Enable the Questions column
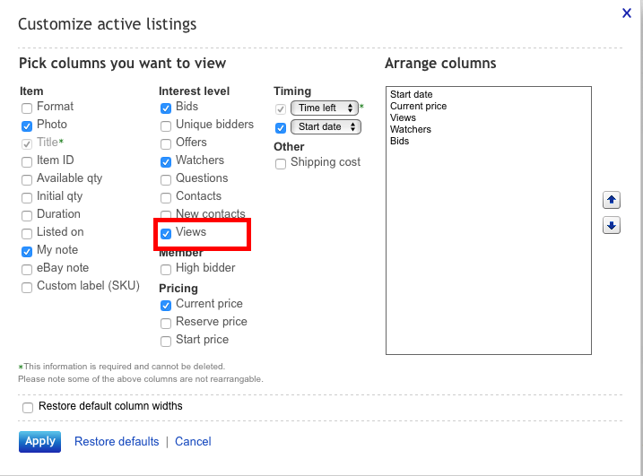This screenshot has height=476, width=643. (166, 180)
